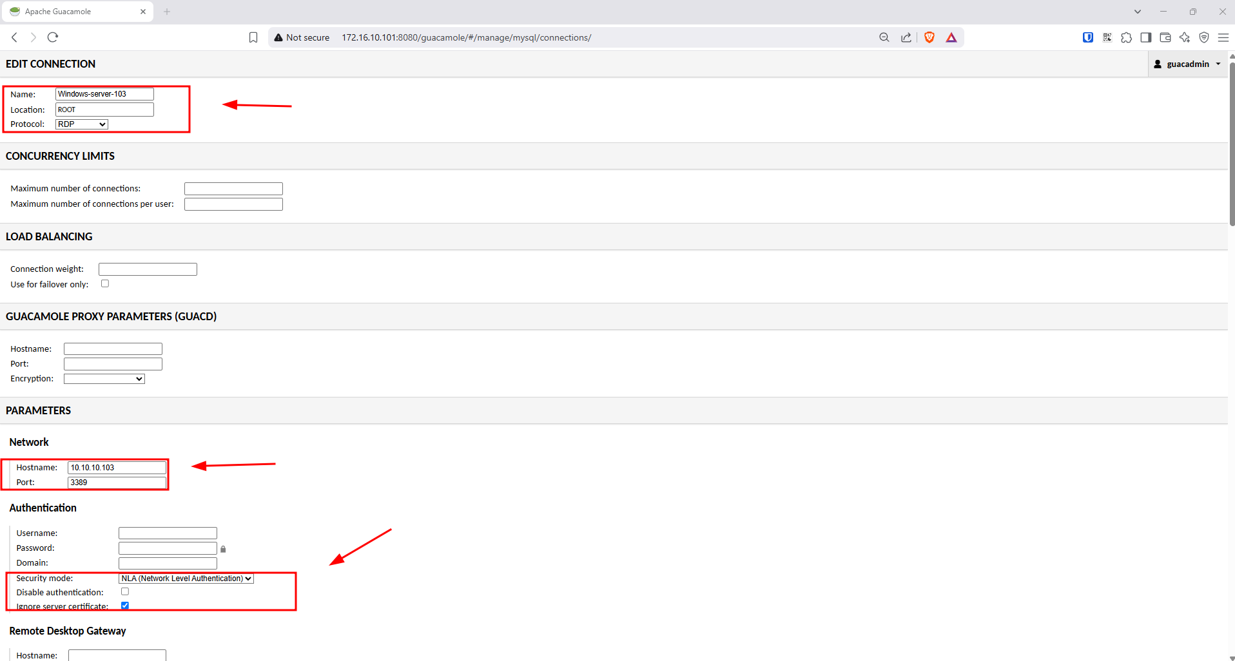This screenshot has width=1235, height=661.
Task: Click the guacd proxy Port field
Action: point(113,364)
